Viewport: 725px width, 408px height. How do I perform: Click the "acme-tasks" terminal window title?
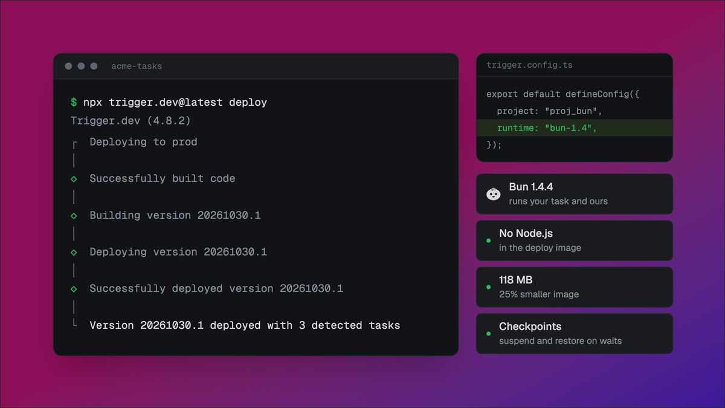coord(137,66)
